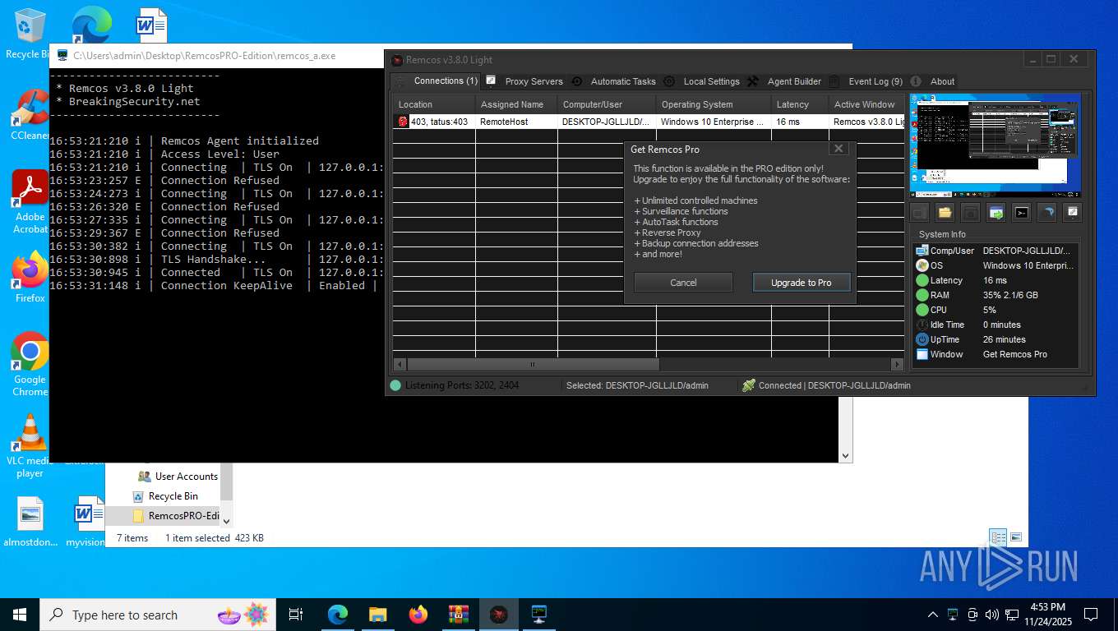Sort by the Computer/User column header
This screenshot has height=631, width=1118.
click(x=607, y=104)
